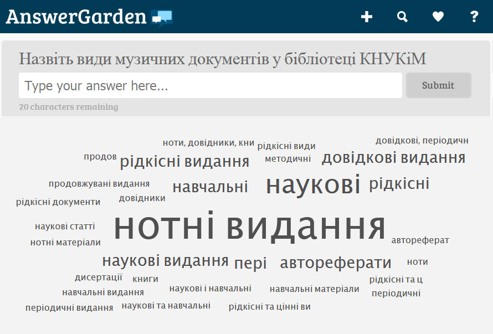The width and height of the screenshot is (493, 334).
Task: Focus the 'Type your answer here' field
Action: pos(210,86)
